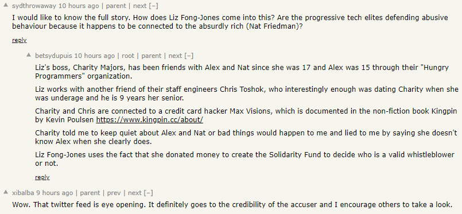Upvote xibalba's comment using the arrow
Viewport: 462px width, 214px height.
coord(5,192)
